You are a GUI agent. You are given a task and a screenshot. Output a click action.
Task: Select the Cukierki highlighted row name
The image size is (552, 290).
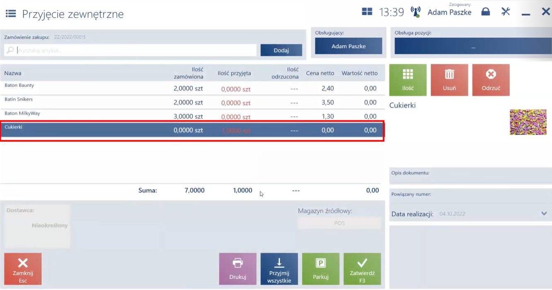pos(13,127)
